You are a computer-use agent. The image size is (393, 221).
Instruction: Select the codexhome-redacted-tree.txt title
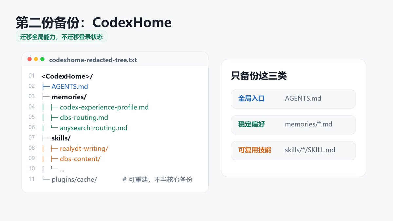coord(93,60)
